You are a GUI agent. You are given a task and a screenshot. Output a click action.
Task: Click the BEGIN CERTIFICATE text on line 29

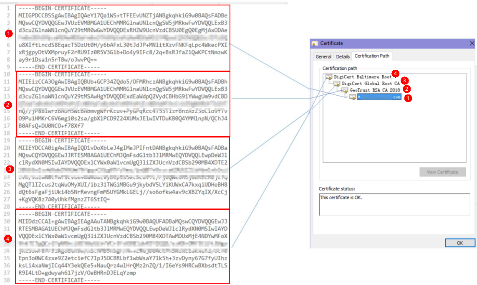click(62, 214)
